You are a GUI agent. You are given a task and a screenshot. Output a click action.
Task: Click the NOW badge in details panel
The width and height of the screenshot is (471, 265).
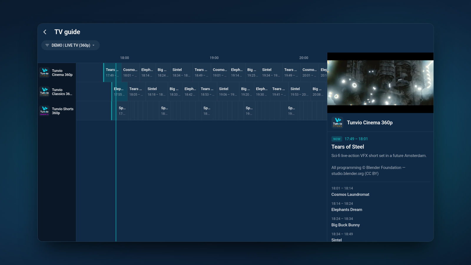337,139
